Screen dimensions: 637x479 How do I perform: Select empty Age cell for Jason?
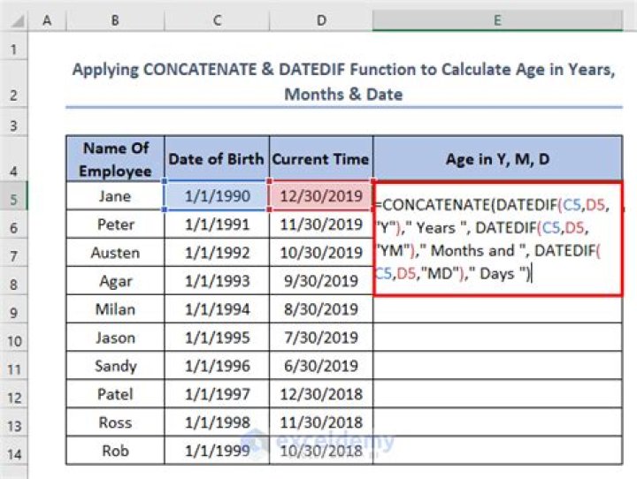pyautogui.click(x=497, y=338)
